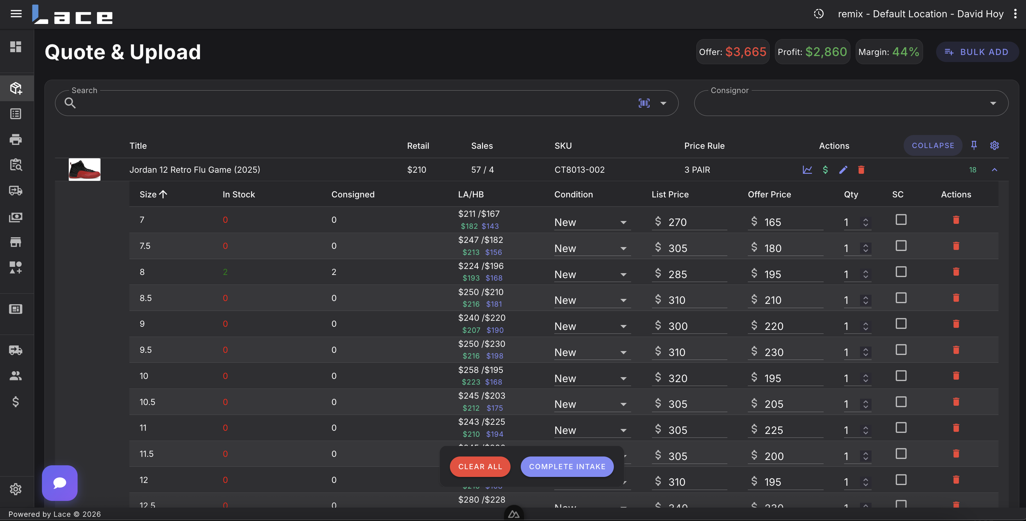Open the printer icon in sidebar
Image resolution: width=1026 pixels, height=521 pixels.
click(16, 139)
